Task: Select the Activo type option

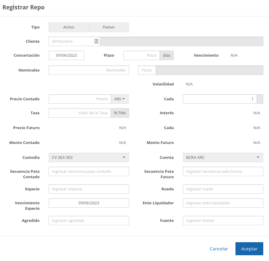Action: (69, 27)
